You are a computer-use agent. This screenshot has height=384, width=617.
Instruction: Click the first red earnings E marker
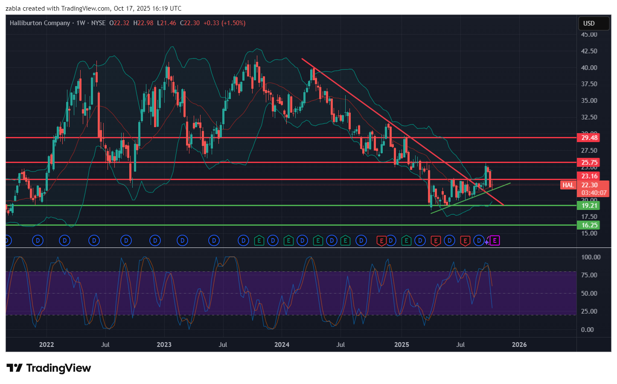point(381,241)
